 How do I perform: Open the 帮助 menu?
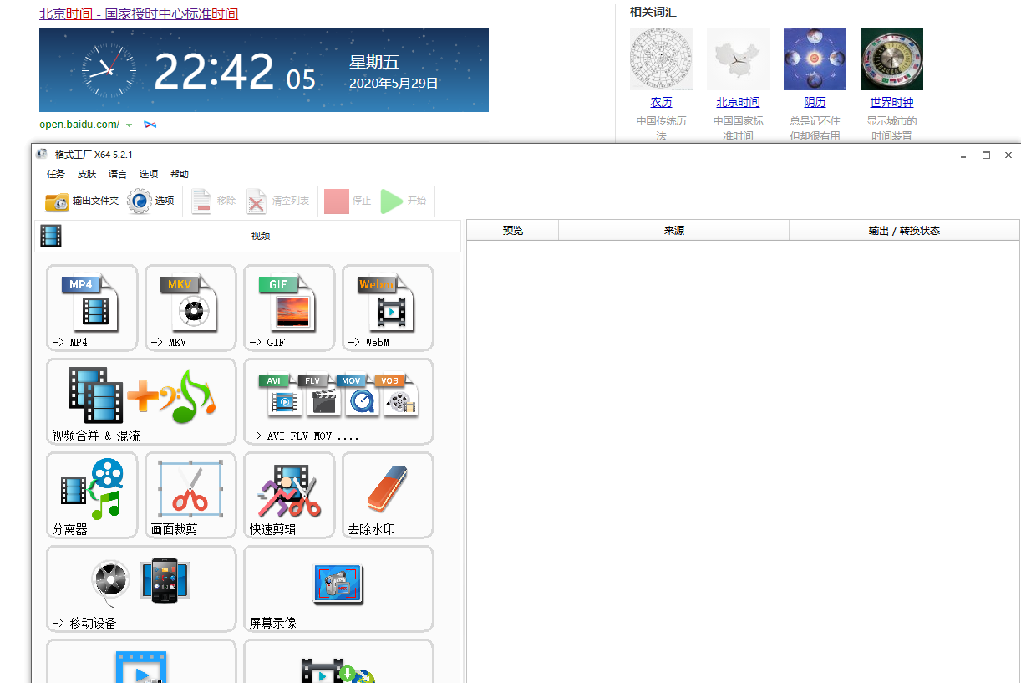tap(180, 174)
